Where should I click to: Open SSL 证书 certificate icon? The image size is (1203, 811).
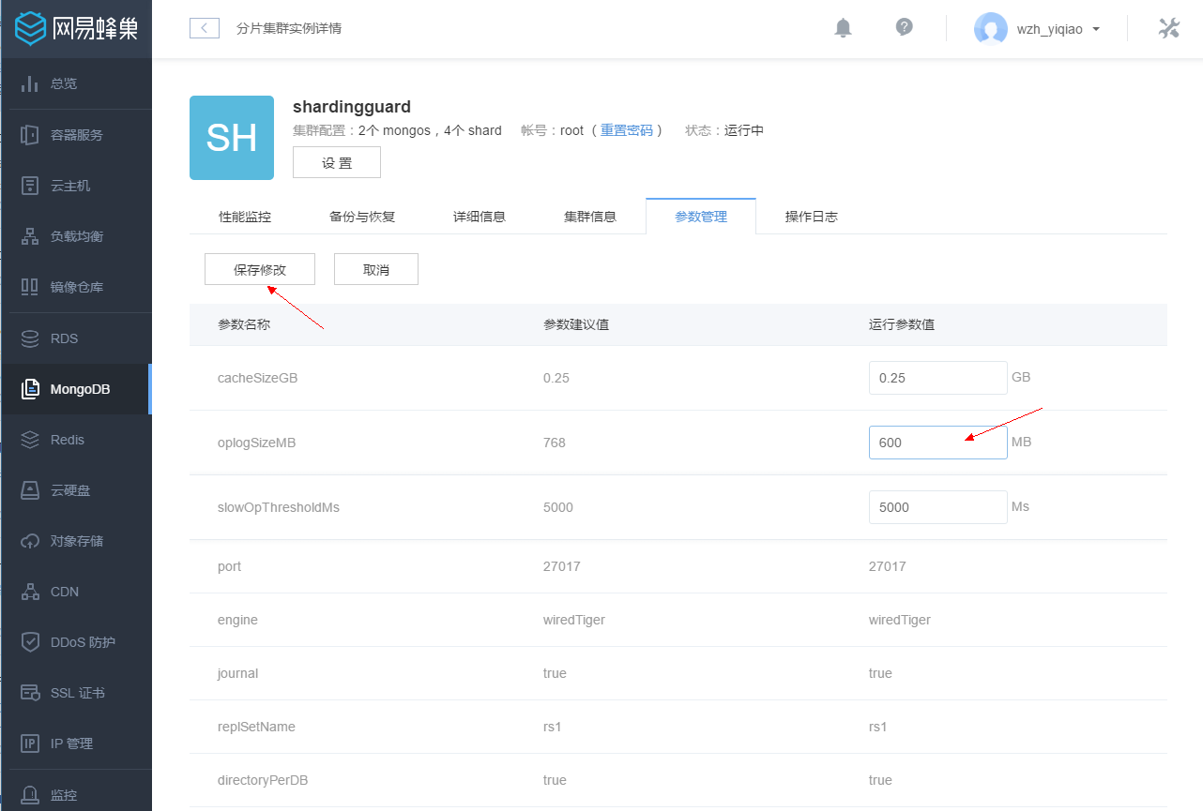[x=30, y=693]
